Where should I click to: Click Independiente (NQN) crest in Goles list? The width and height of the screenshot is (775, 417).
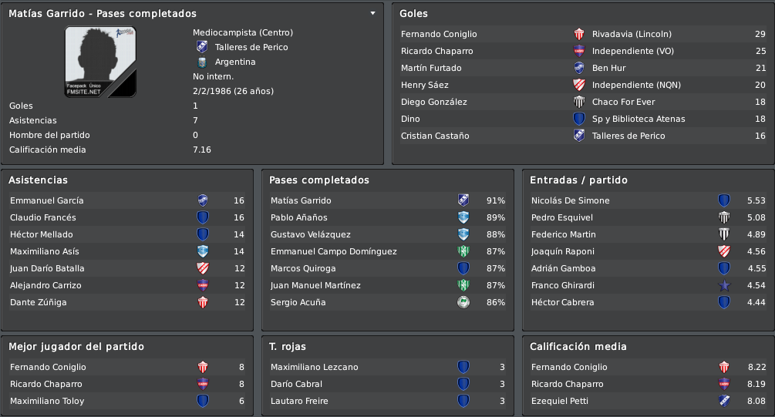[x=579, y=85]
